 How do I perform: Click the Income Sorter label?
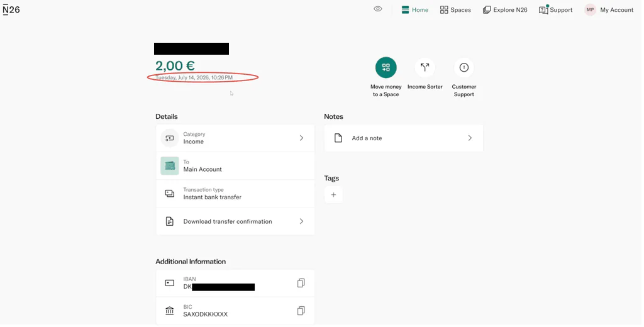pos(425,87)
